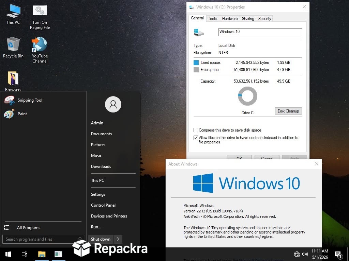The height and width of the screenshot is (261, 349).
Task: Open This PC desktop icon
Action: coord(13,14)
